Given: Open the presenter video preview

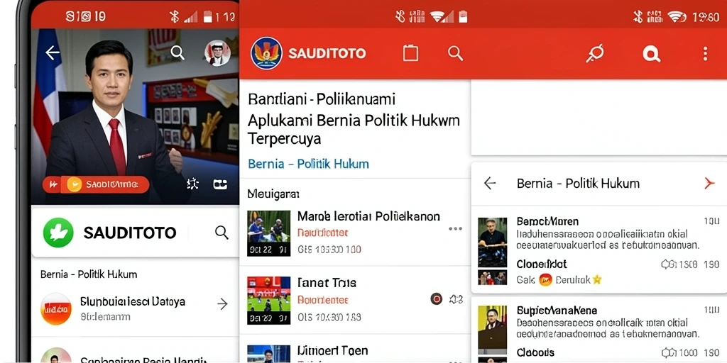Looking at the screenshot, I should (135, 116).
